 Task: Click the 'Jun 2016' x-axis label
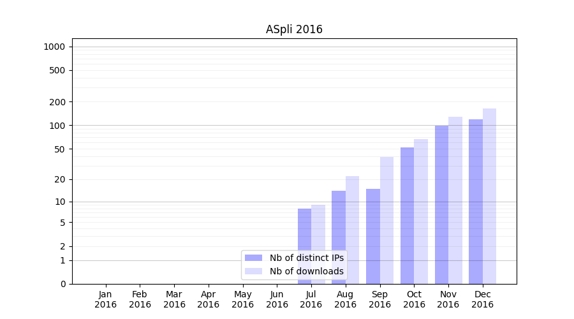277,299
